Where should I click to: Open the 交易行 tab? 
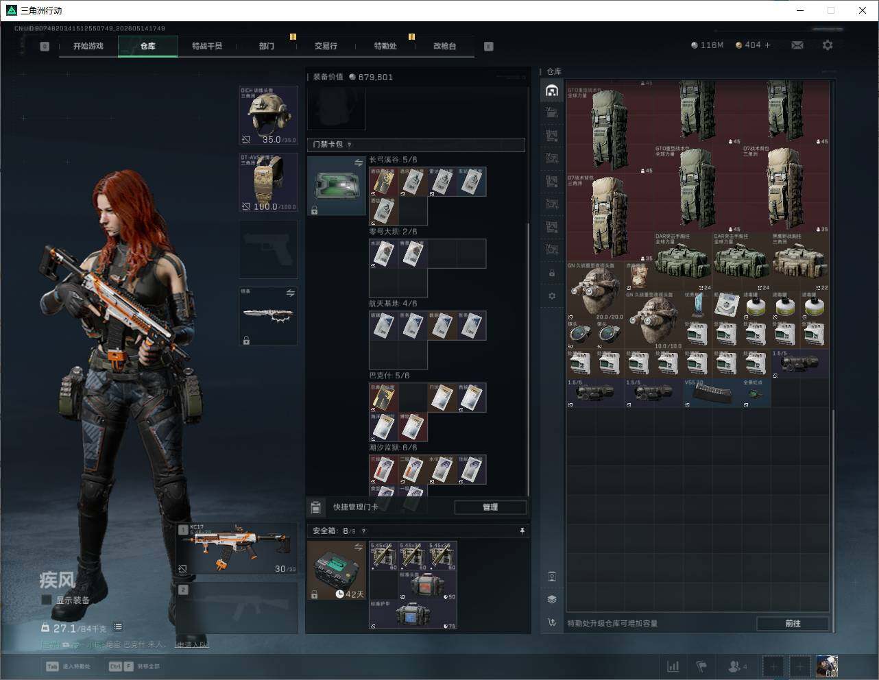[x=326, y=46]
